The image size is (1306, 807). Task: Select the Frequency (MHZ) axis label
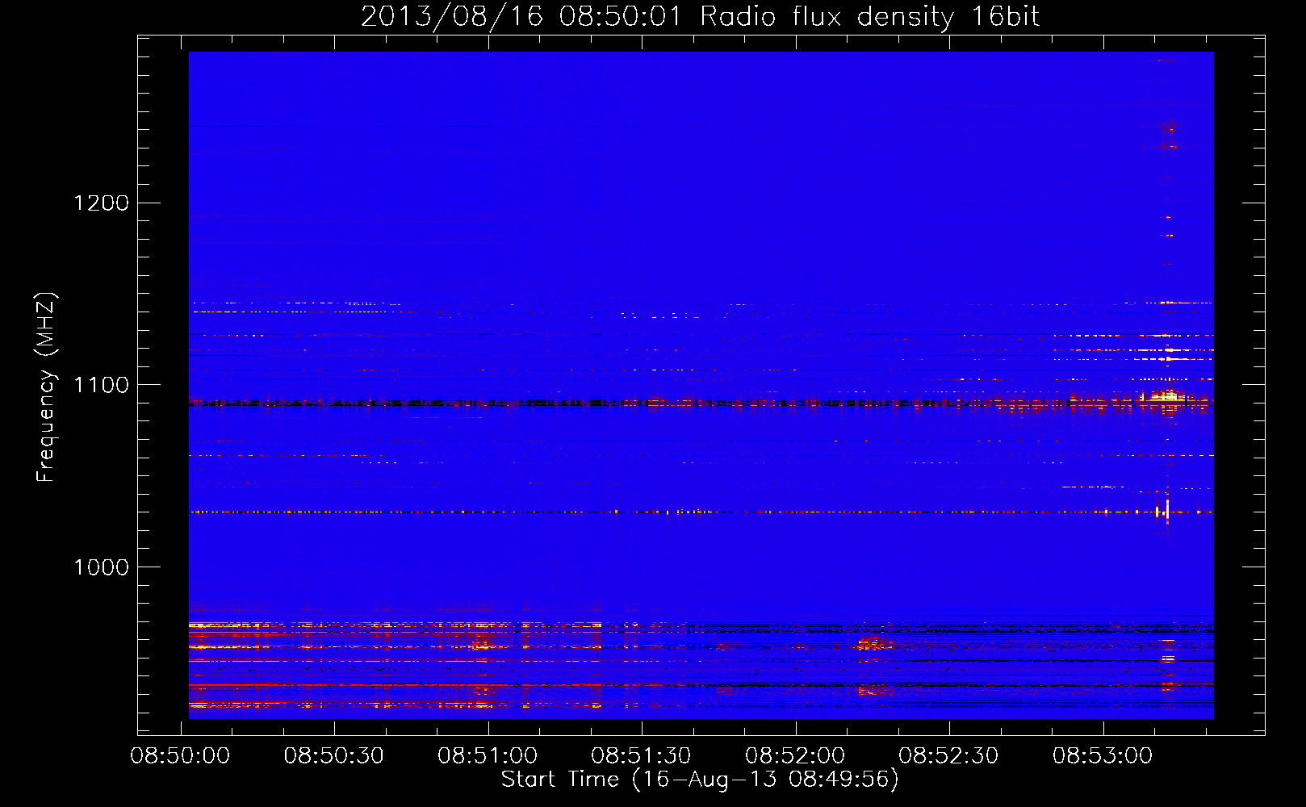[46, 387]
